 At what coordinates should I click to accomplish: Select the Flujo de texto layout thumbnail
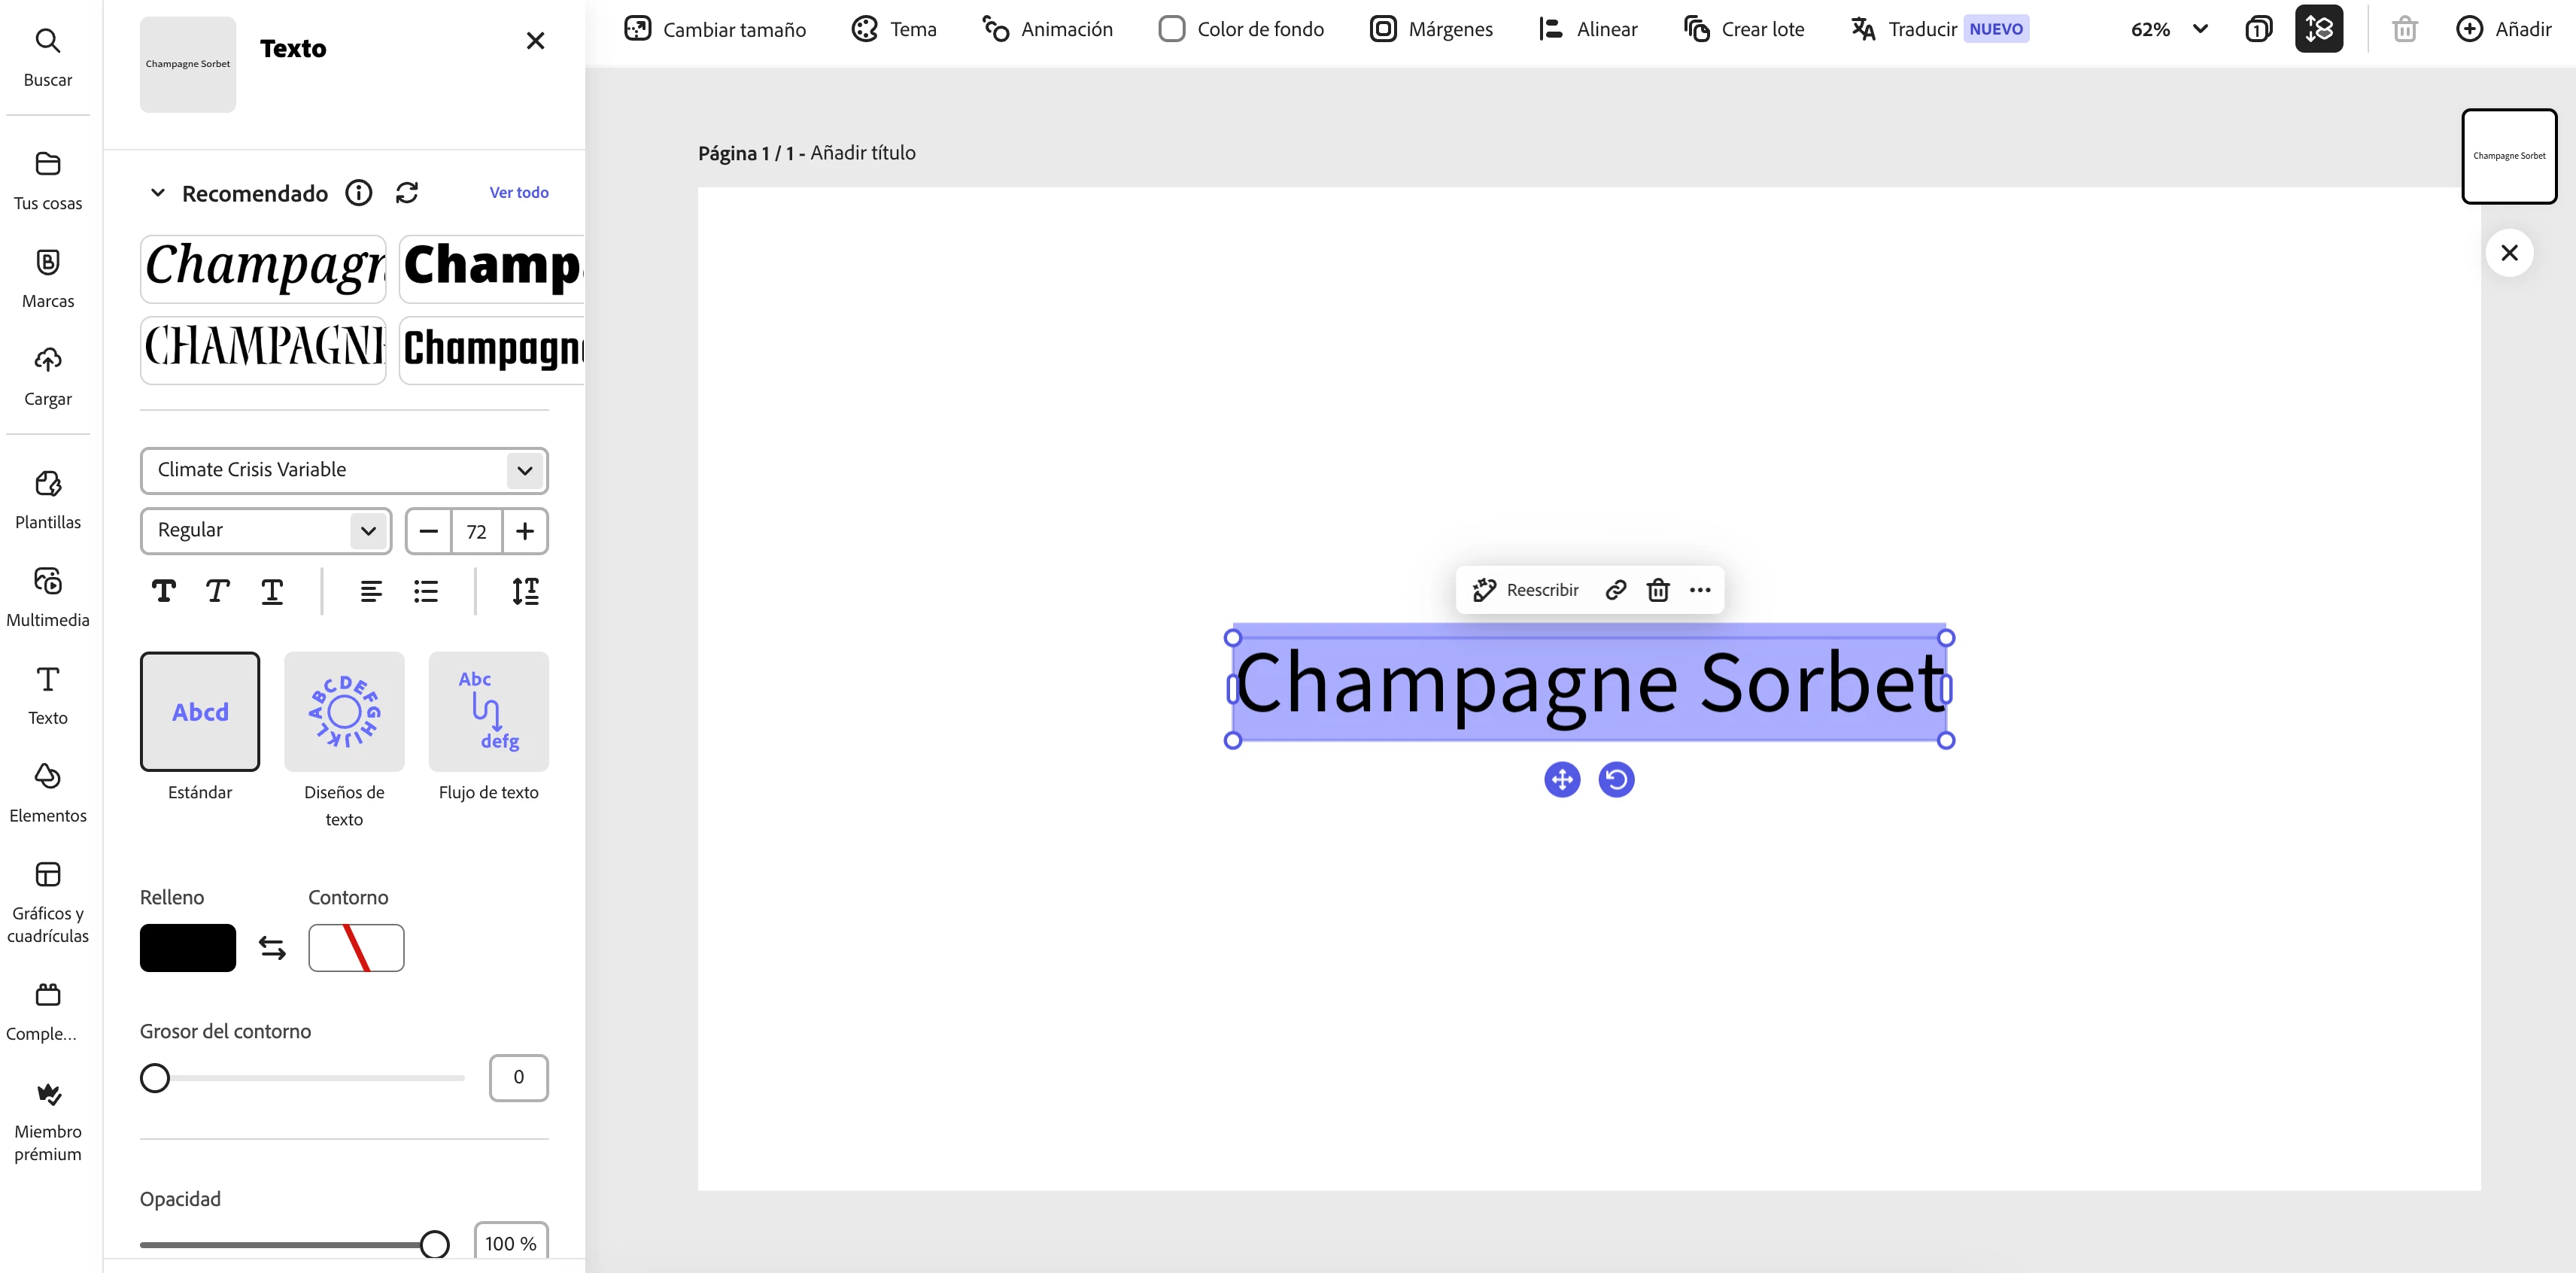[x=488, y=711]
